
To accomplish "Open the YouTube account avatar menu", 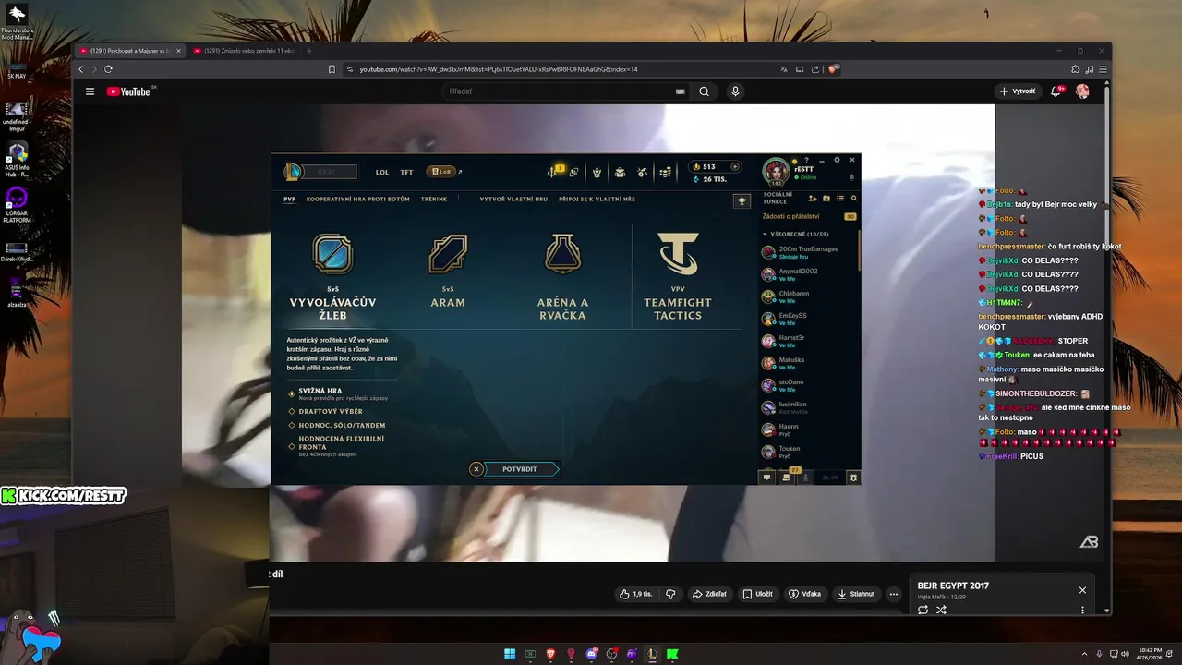I will pyautogui.click(x=1082, y=91).
